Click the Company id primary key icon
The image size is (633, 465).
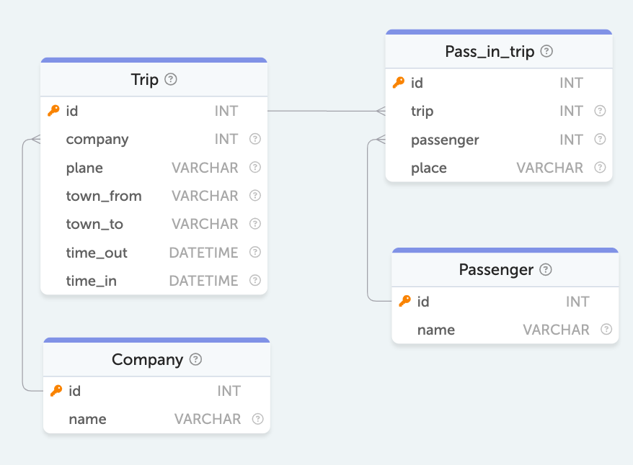coord(56,391)
